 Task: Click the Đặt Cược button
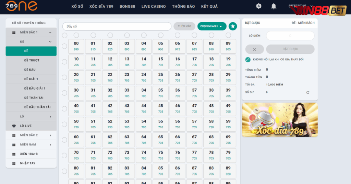coord(290,49)
